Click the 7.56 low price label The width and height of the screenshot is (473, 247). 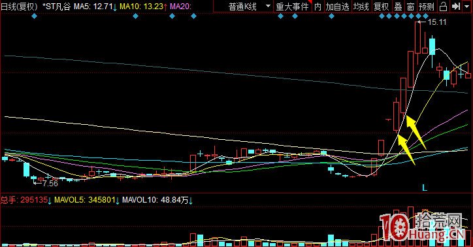tap(50, 184)
